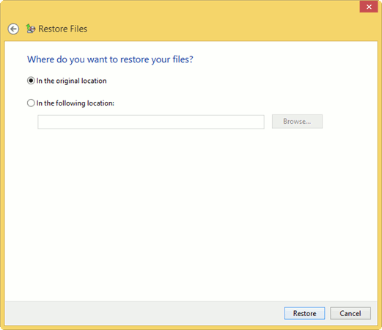Click the 'Restore Files' title text
The height and width of the screenshot is (330, 382).
click(63, 29)
